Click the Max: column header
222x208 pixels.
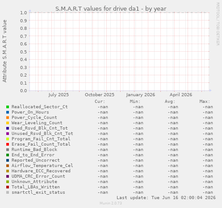click(x=205, y=102)
